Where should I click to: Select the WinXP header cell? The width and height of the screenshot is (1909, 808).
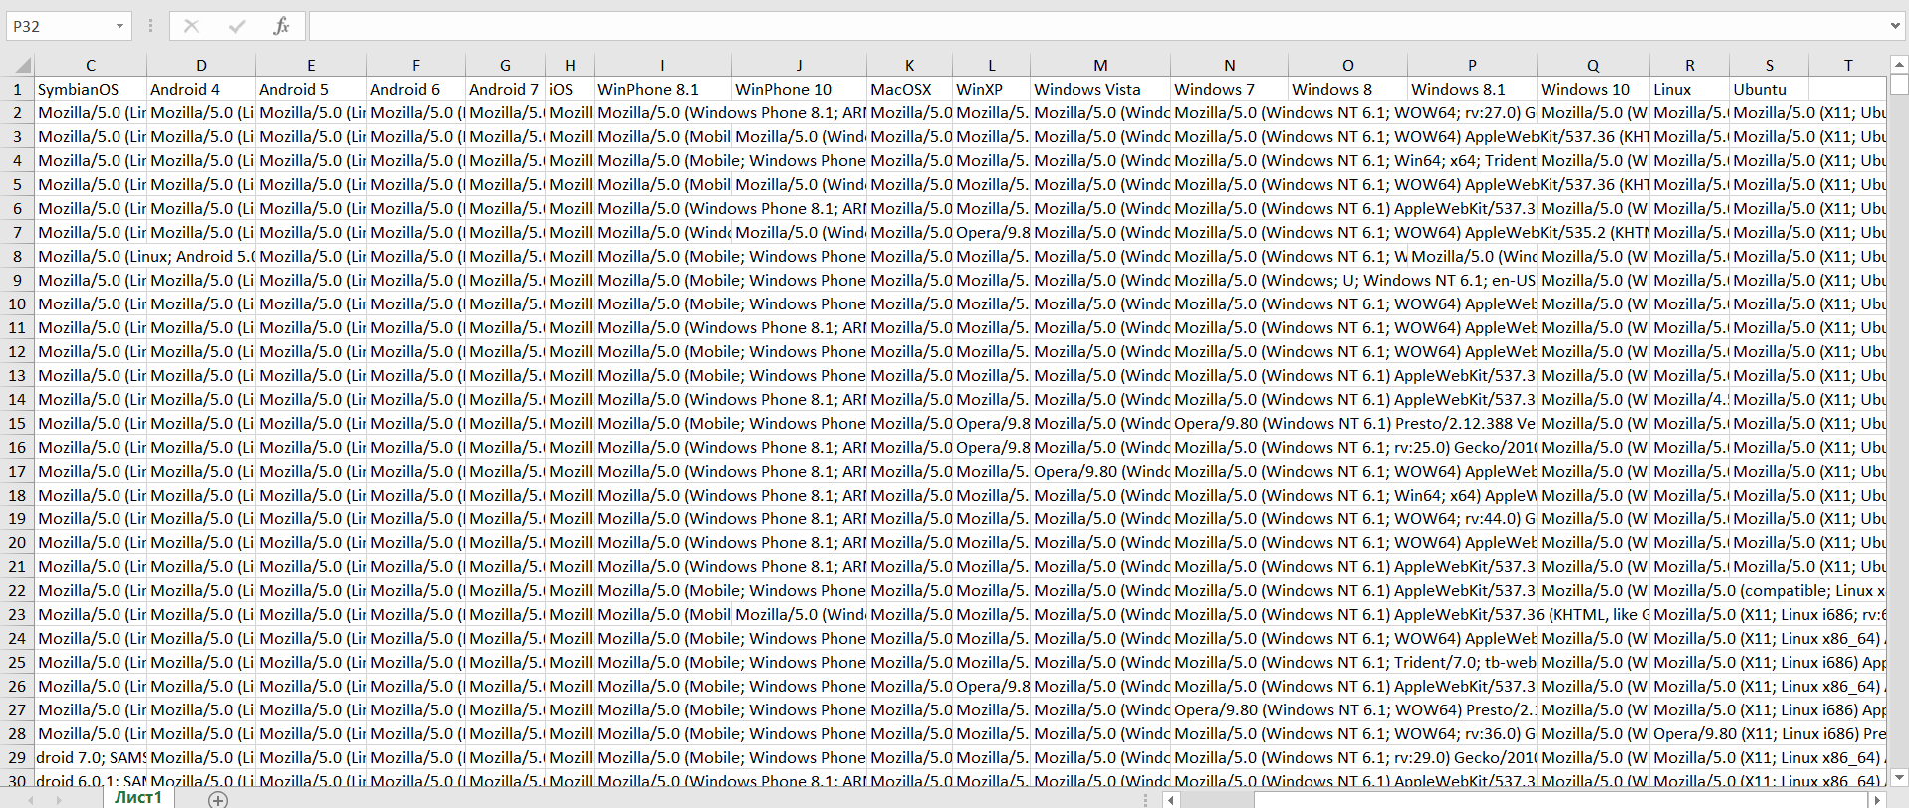coord(992,89)
